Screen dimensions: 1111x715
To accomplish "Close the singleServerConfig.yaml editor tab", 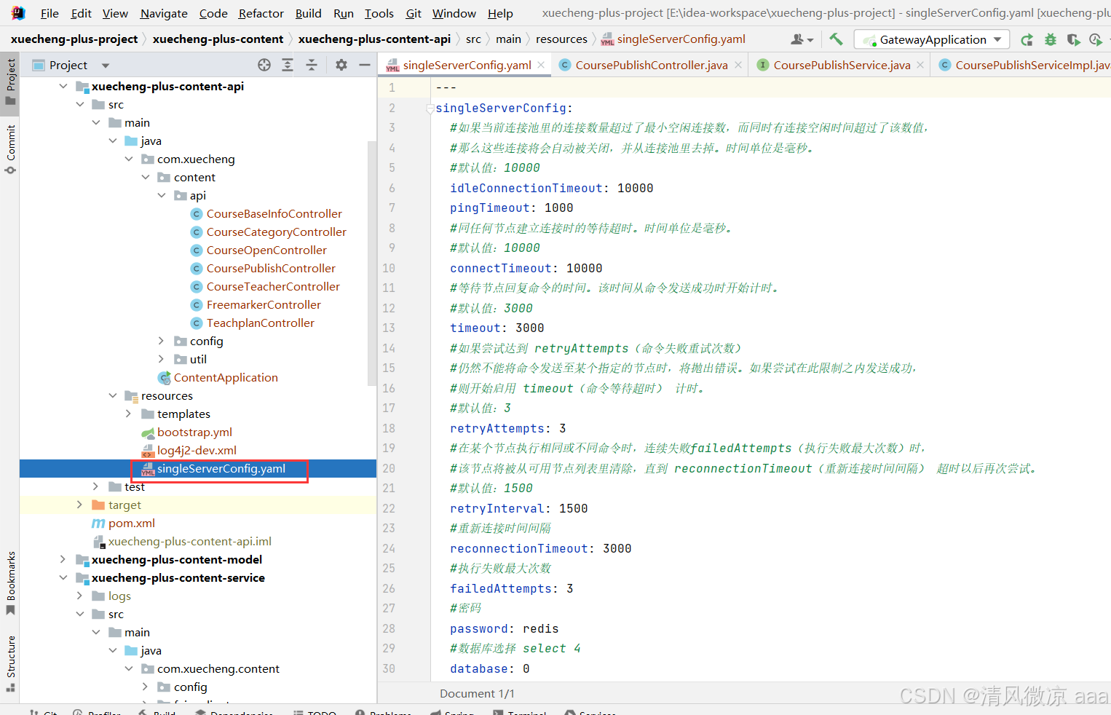I will (x=541, y=65).
